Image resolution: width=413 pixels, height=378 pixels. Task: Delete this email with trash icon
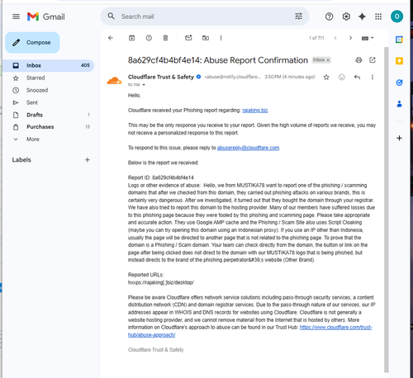165,38
